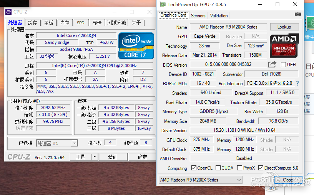Screen dimensions: 314x195
Task: Click the BIOS export share arrow icon
Action: click(272, 64)
